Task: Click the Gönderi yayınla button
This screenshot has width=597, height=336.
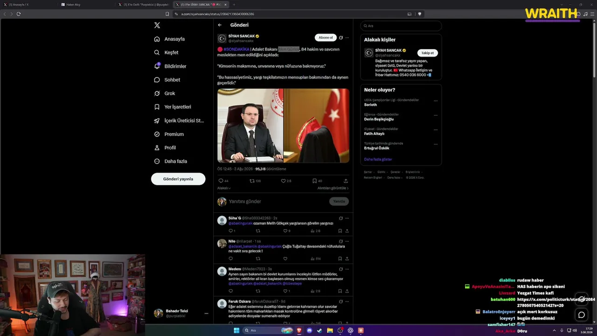Action: (178, 179)
